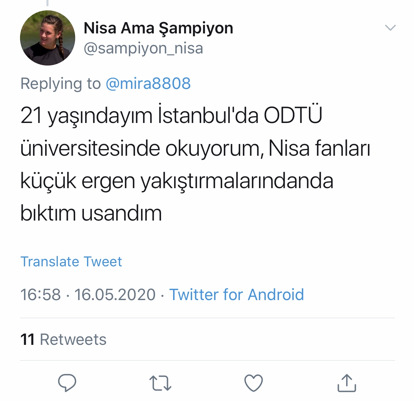Open the share tweet icon
Screen dimensions: 415x401
[x=347, y=383]
